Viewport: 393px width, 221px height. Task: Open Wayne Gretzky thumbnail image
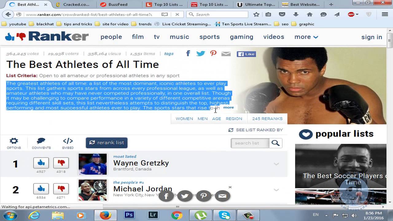point(93,164)
